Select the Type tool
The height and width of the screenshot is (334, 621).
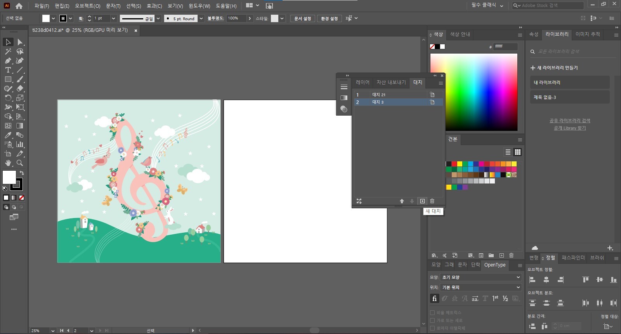click(x=8, y=70)
